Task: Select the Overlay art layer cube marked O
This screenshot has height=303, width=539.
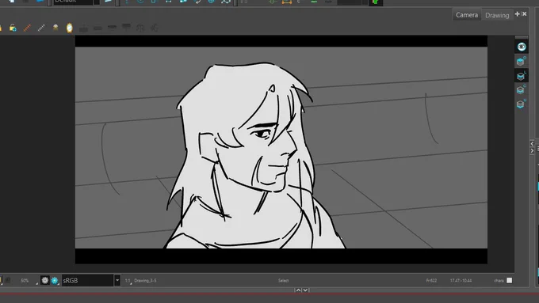Action: pyautogui.click(x=521, y=62)
